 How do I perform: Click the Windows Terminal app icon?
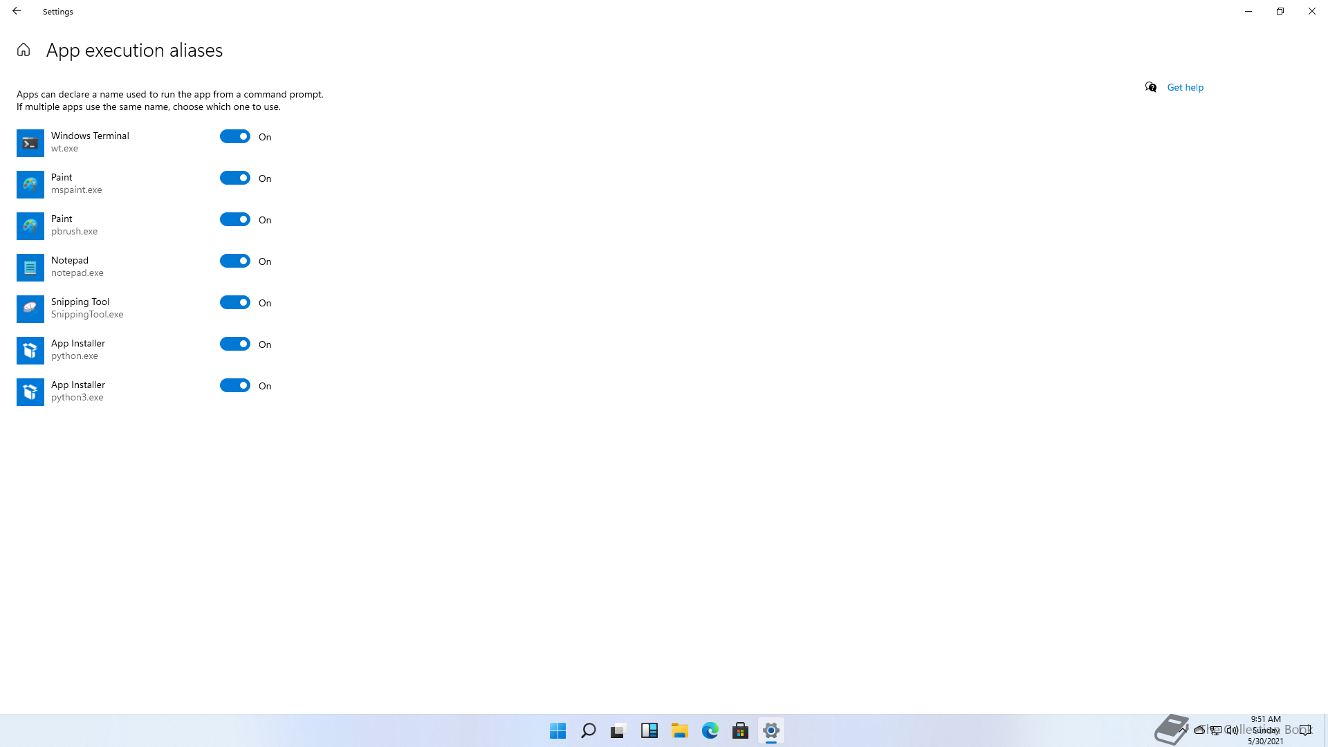[30, 143]
